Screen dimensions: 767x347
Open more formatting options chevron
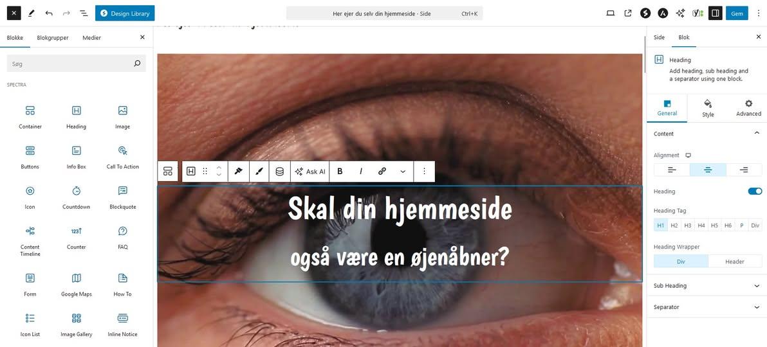click(403, 171)
